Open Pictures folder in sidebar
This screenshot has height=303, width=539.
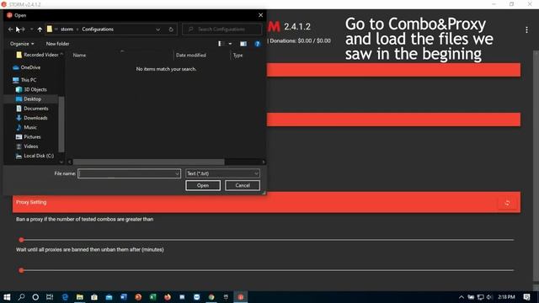(28, 136)
